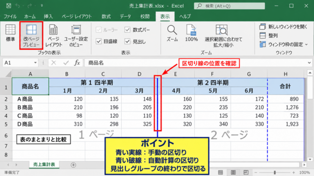
Task: Open the ファイル tab
Action: coord(10,16)
